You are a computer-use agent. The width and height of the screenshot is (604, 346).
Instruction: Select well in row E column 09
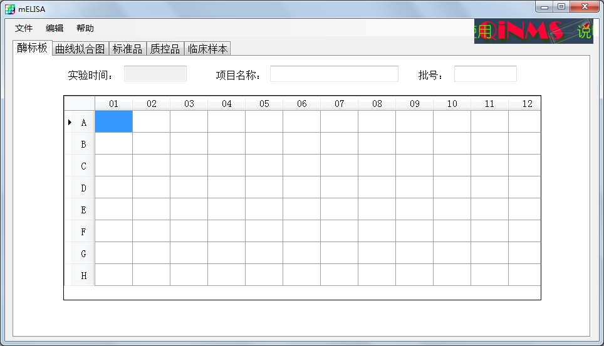tap(415, 210)
